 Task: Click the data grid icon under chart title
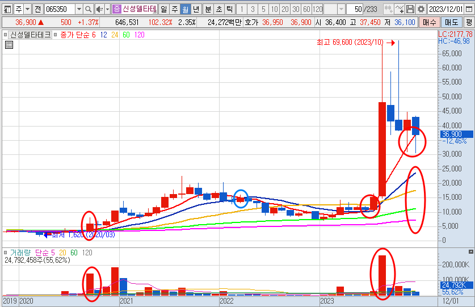click(x=9, y=45)
